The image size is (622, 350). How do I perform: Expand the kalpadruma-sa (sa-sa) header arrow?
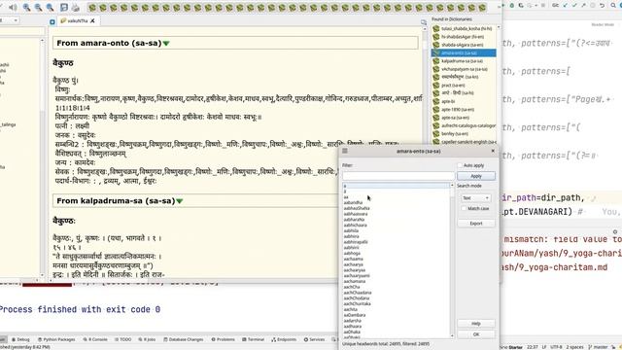(x=179, y=201)
